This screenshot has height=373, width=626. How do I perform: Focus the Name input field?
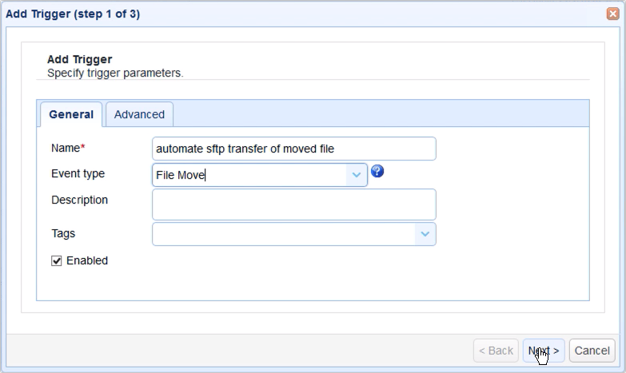(293, 149)
